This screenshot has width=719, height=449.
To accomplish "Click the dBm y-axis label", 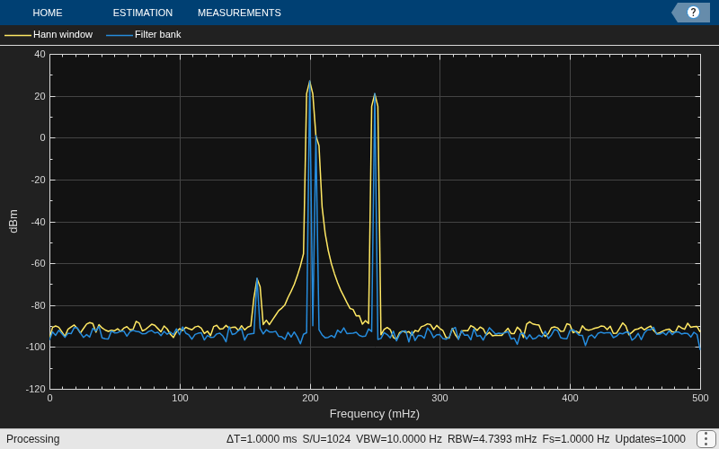I will (x=13, y=221).
